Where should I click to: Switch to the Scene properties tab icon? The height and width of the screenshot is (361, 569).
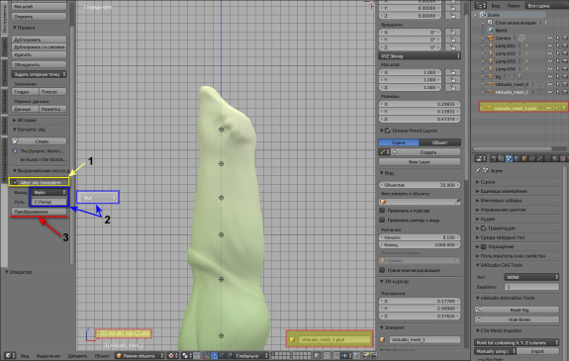coord(509,158)
